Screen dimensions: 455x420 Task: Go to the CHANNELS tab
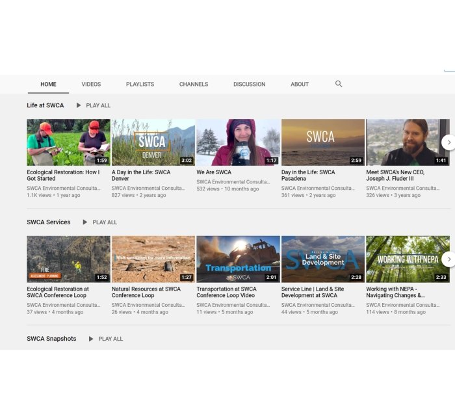pyautogui.click(x=194, y=84)
